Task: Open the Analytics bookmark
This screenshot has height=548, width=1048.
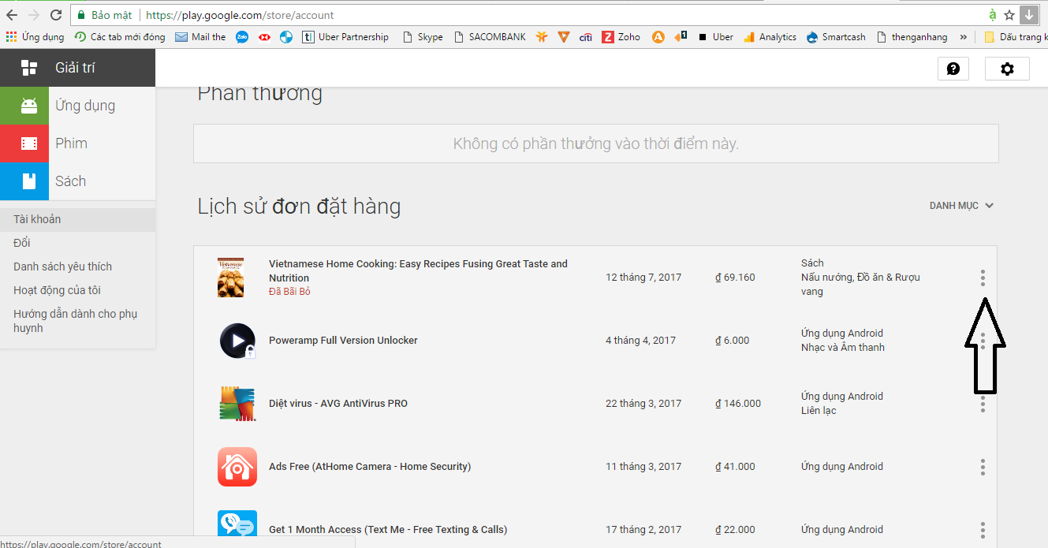Action: coord(770,37)
